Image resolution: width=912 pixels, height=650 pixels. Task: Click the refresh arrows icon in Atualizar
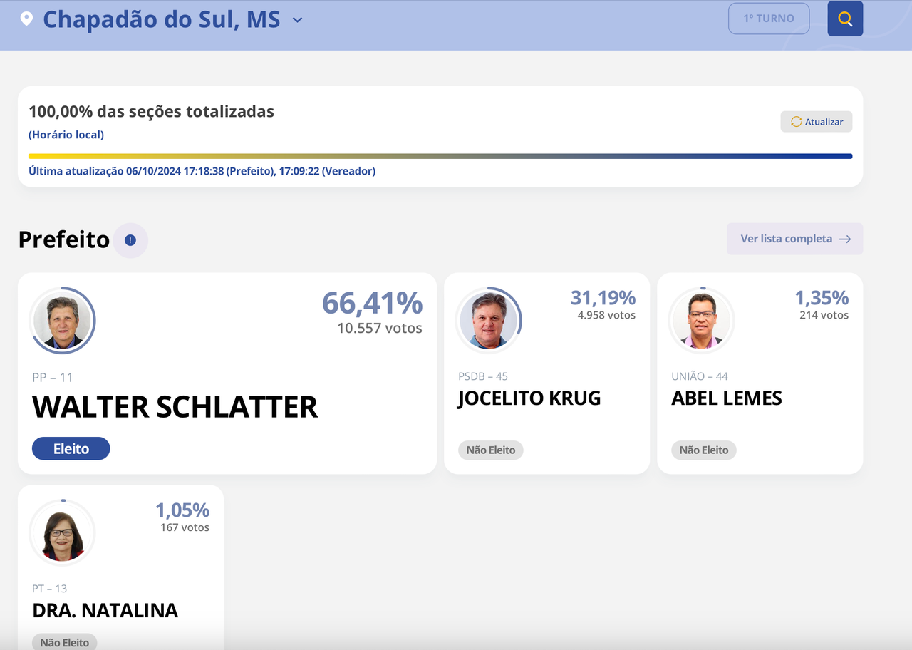click(x=796, y=122)
